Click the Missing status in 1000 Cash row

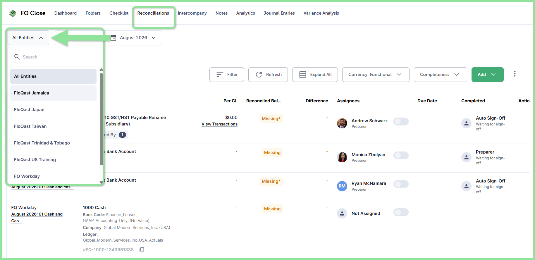pos(272,209)
